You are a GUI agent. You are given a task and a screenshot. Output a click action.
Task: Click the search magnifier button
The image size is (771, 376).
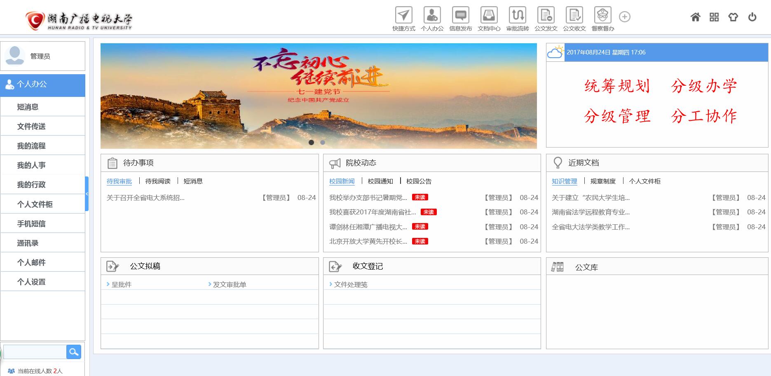pyautogui.click(x=74, y=352)
